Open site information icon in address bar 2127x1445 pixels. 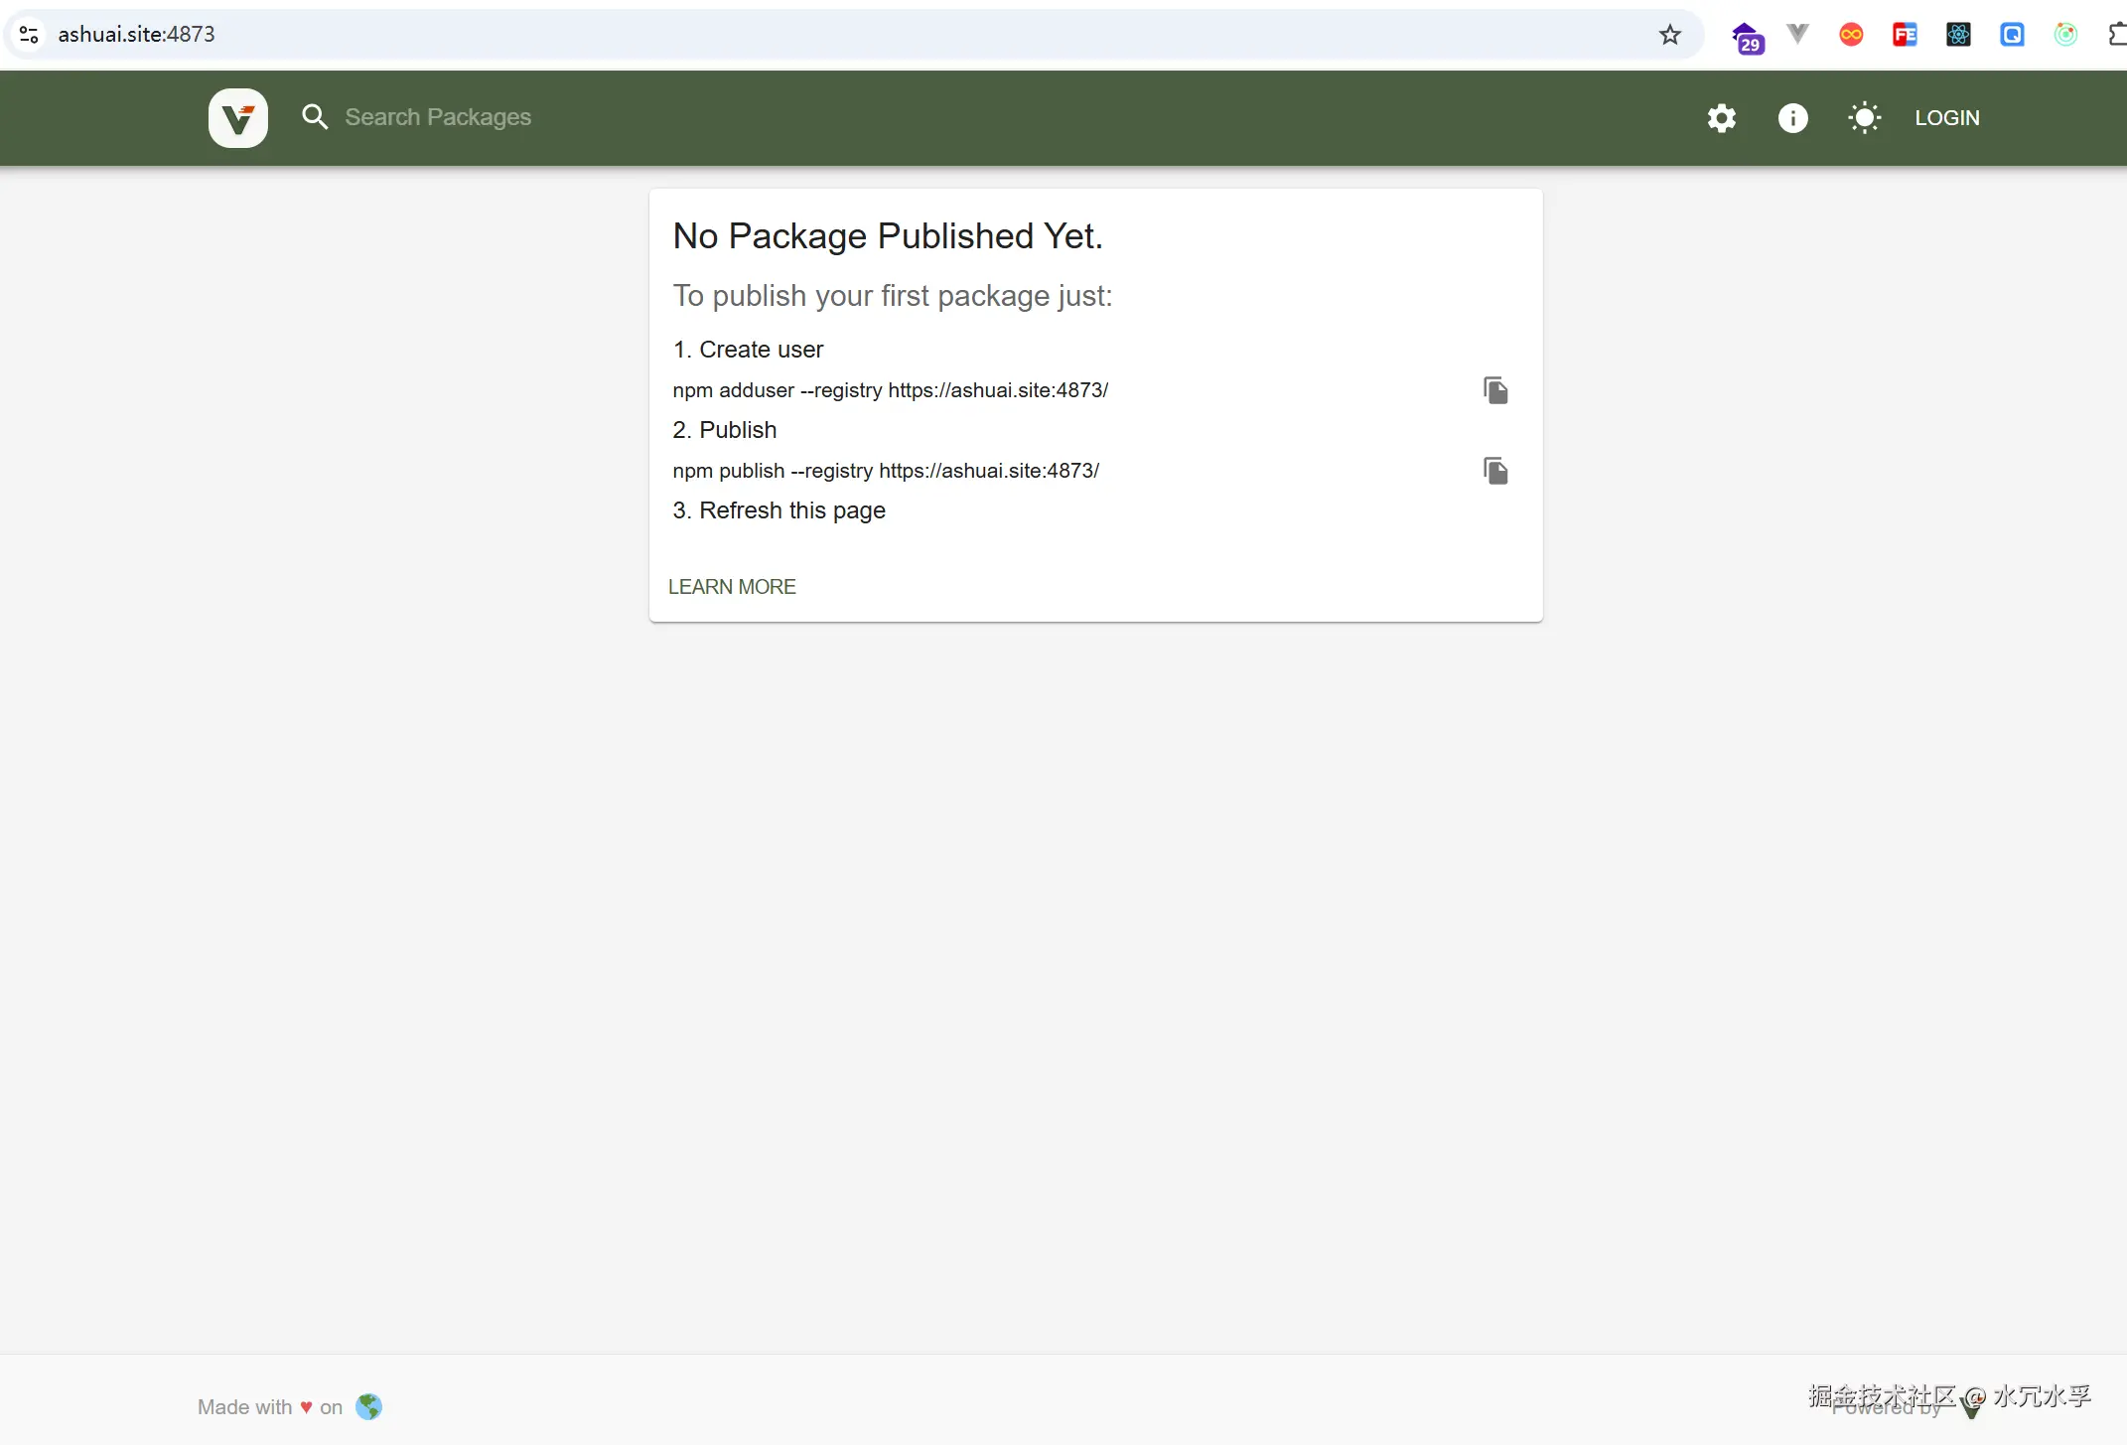pos(29,35)
